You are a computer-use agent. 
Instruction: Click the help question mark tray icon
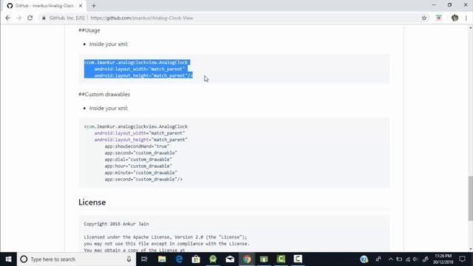click(364, 259)
